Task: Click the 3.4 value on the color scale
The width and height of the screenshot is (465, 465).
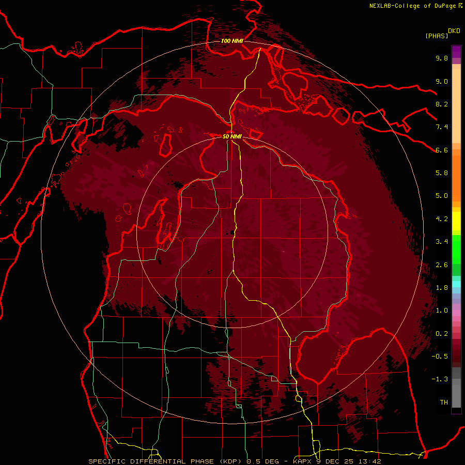Action: pos(442,242)
